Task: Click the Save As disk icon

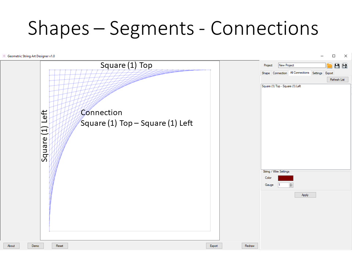Action: (x=345, y=66)
